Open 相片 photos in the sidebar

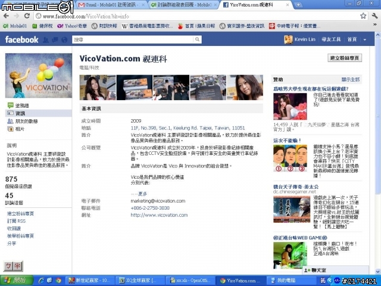point(16,129)
